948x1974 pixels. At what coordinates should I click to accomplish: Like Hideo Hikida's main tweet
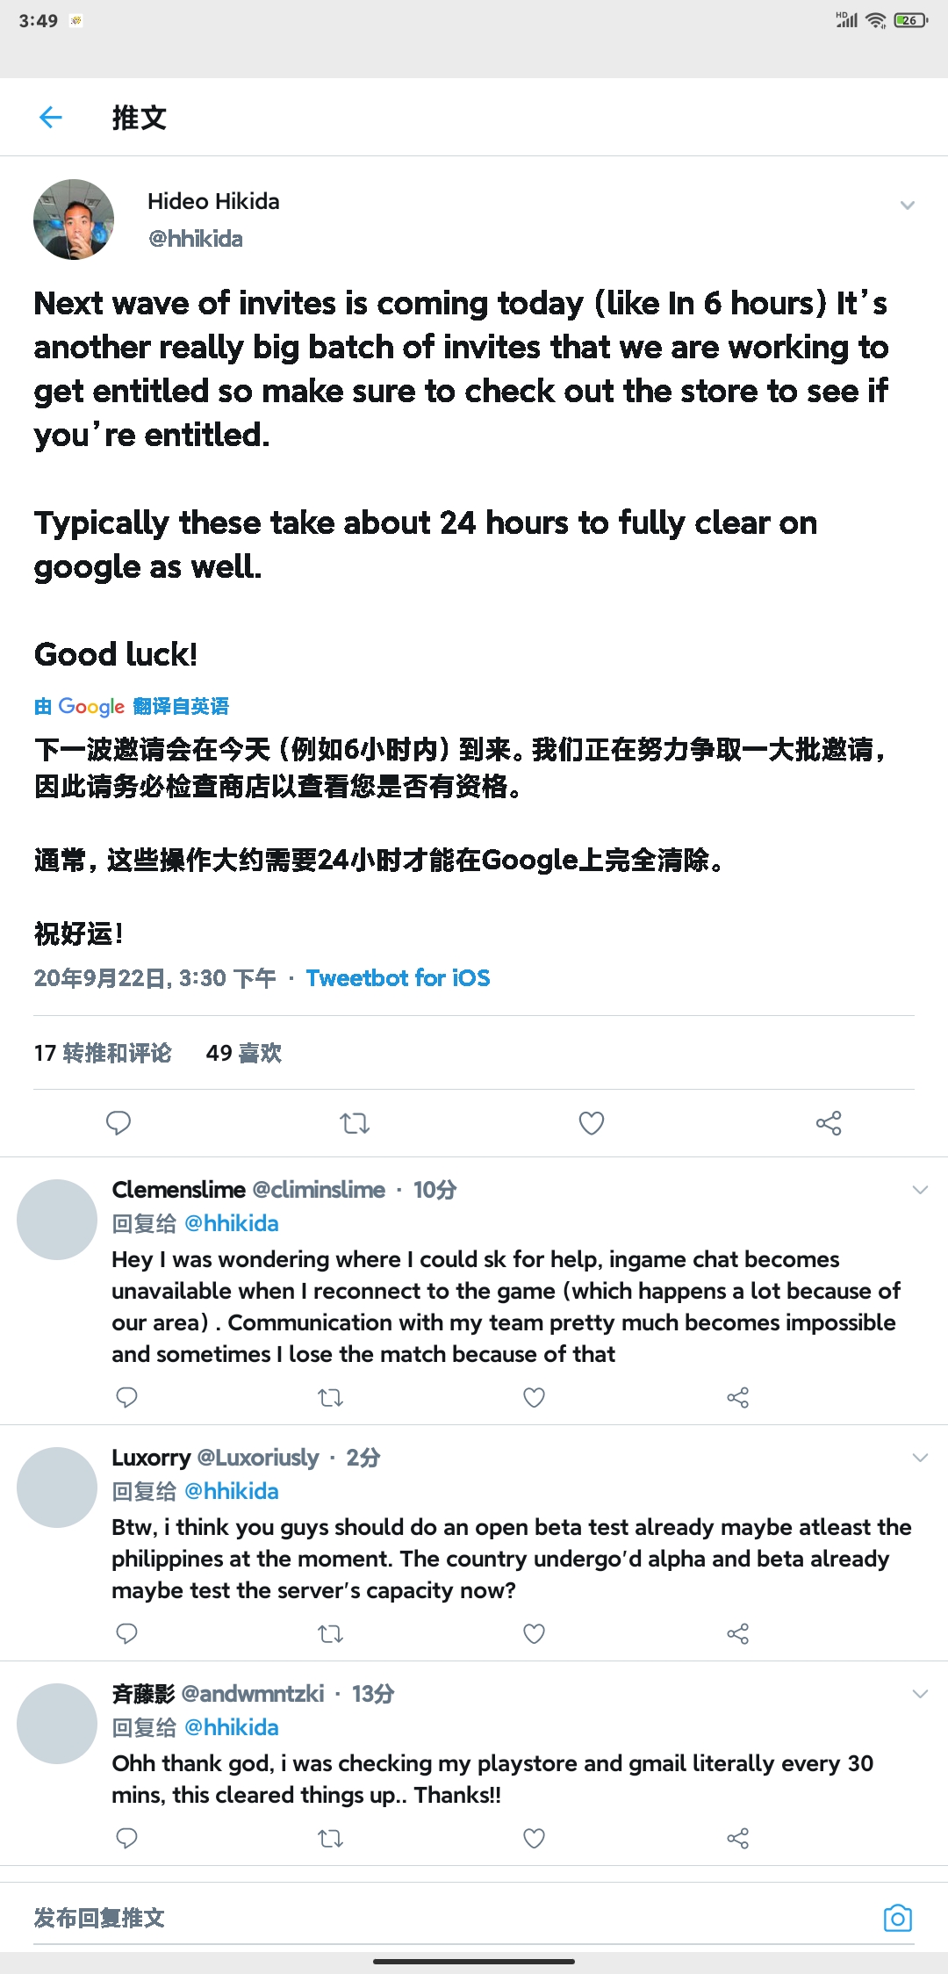pyautogui.click(x=592, y=1123)
